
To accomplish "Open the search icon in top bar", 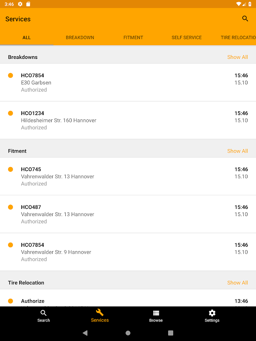I will coord(245,19).
